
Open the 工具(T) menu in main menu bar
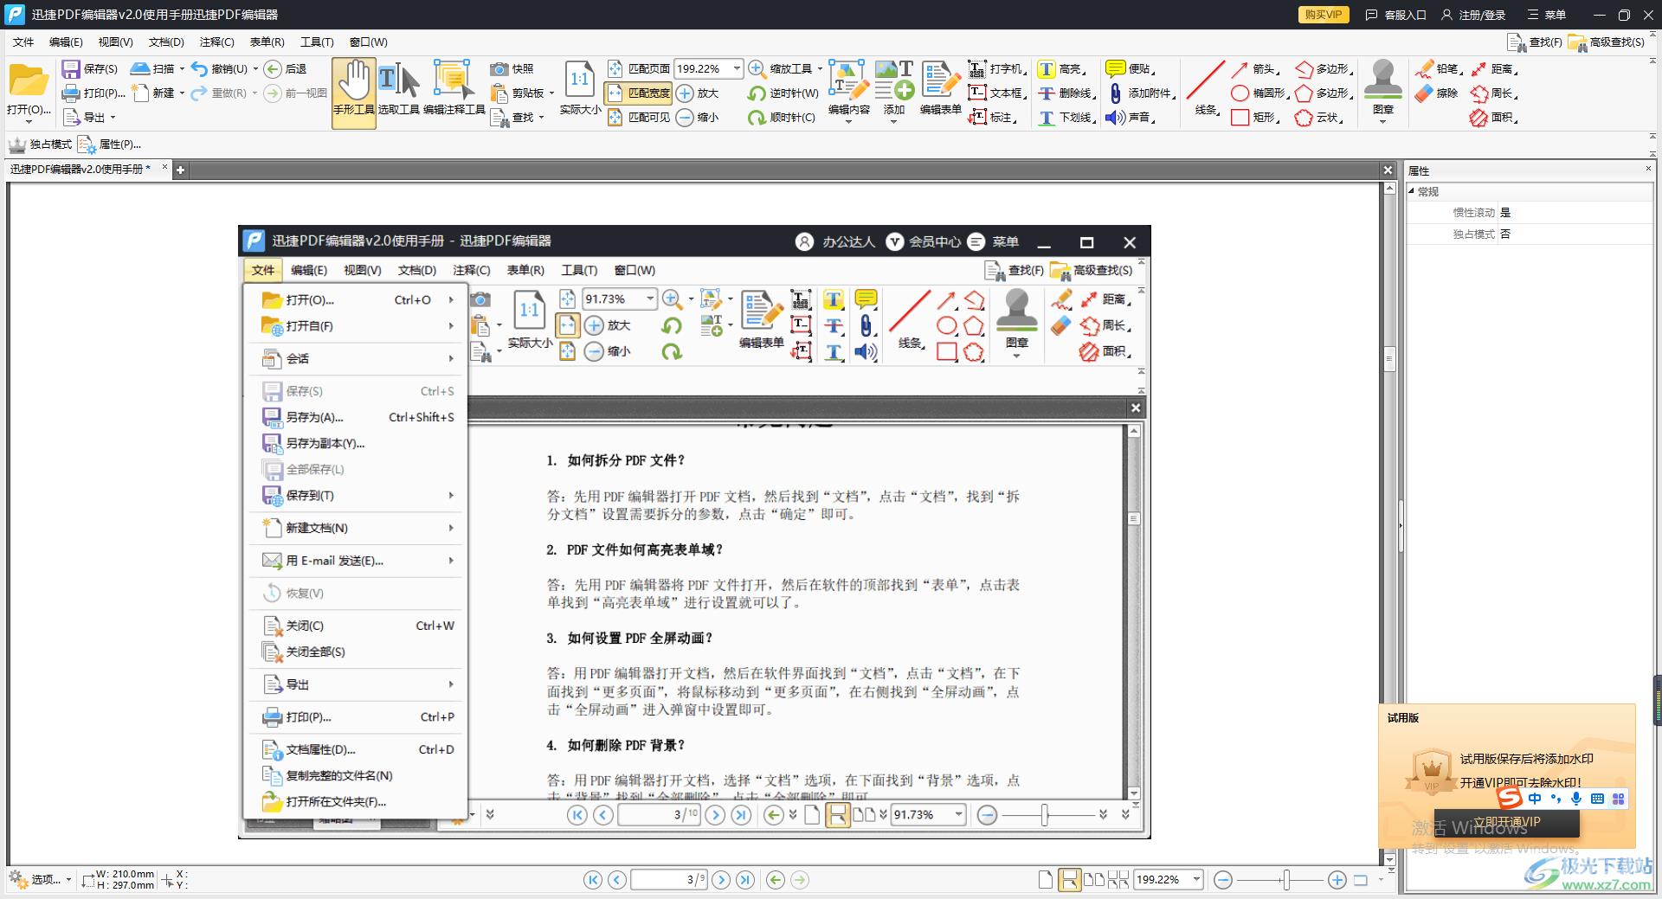pyautogui.click(x=317, y=42)
